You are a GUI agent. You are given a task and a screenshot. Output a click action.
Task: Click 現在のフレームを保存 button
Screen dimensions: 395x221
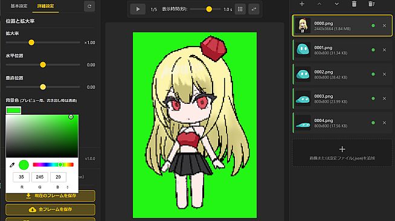(x=50, y=196)
